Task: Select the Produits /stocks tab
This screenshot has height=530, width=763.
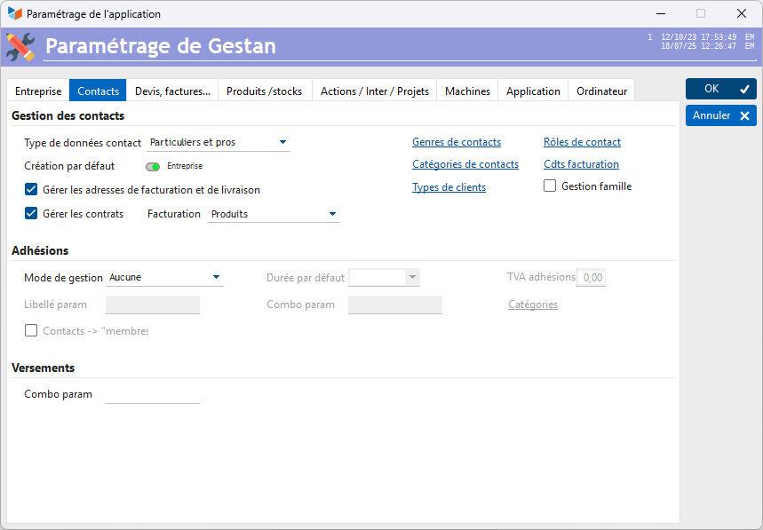Action: point(264,91)
